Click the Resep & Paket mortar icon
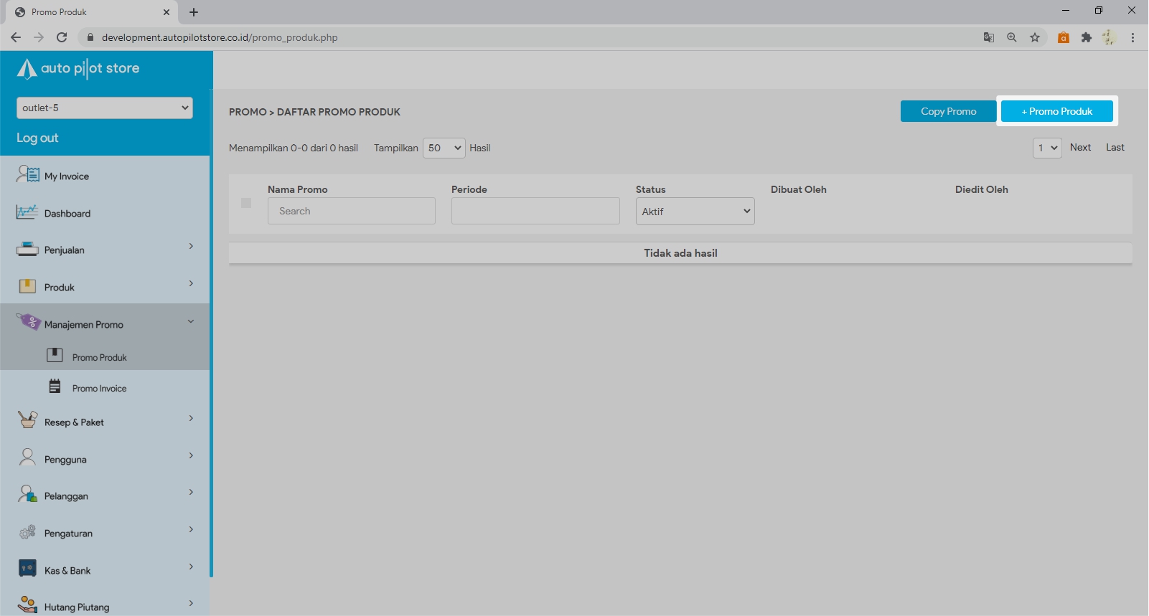 pyautogui.click(x=27, y=420)
